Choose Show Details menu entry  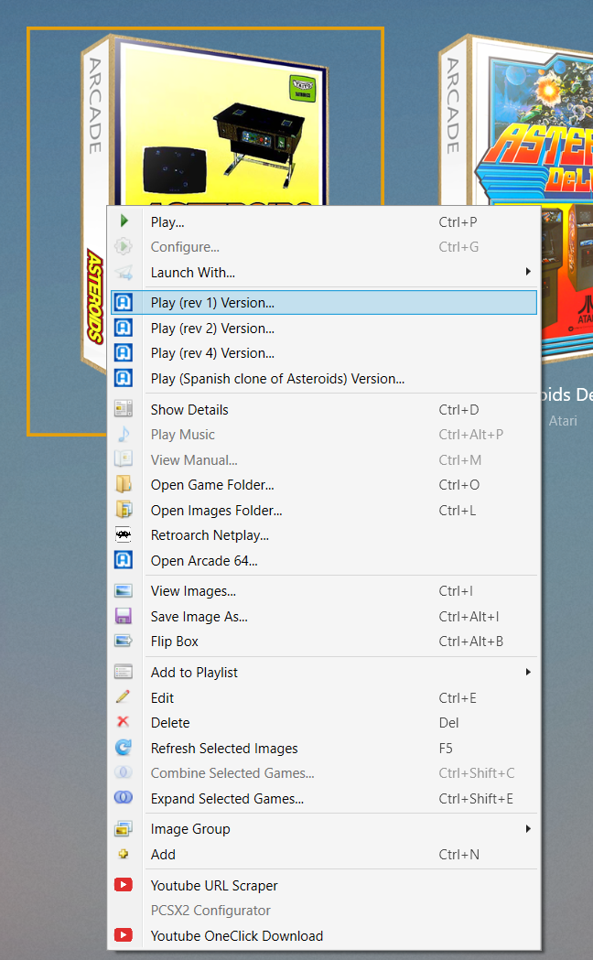[324, 410]
